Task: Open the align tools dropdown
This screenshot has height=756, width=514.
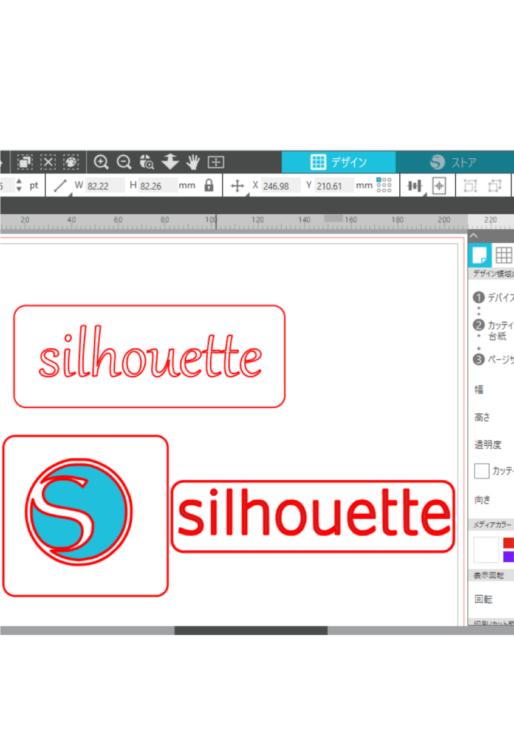Action: [416, 186]
